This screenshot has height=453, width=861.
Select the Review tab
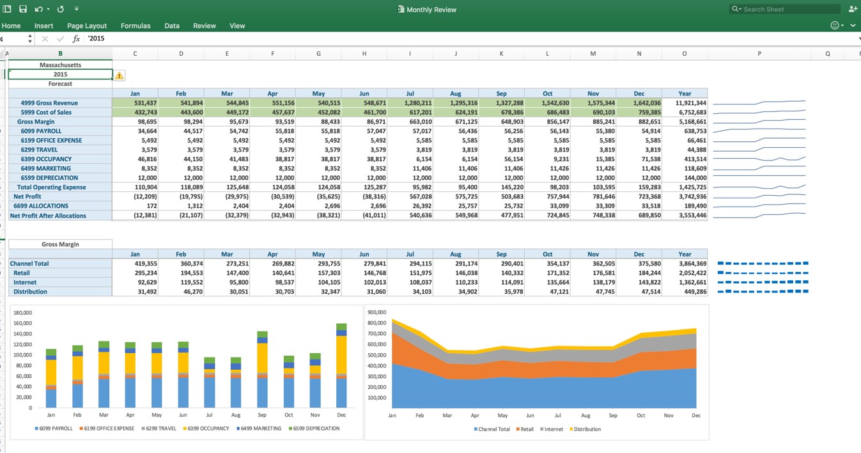click(x=205, y=26)
